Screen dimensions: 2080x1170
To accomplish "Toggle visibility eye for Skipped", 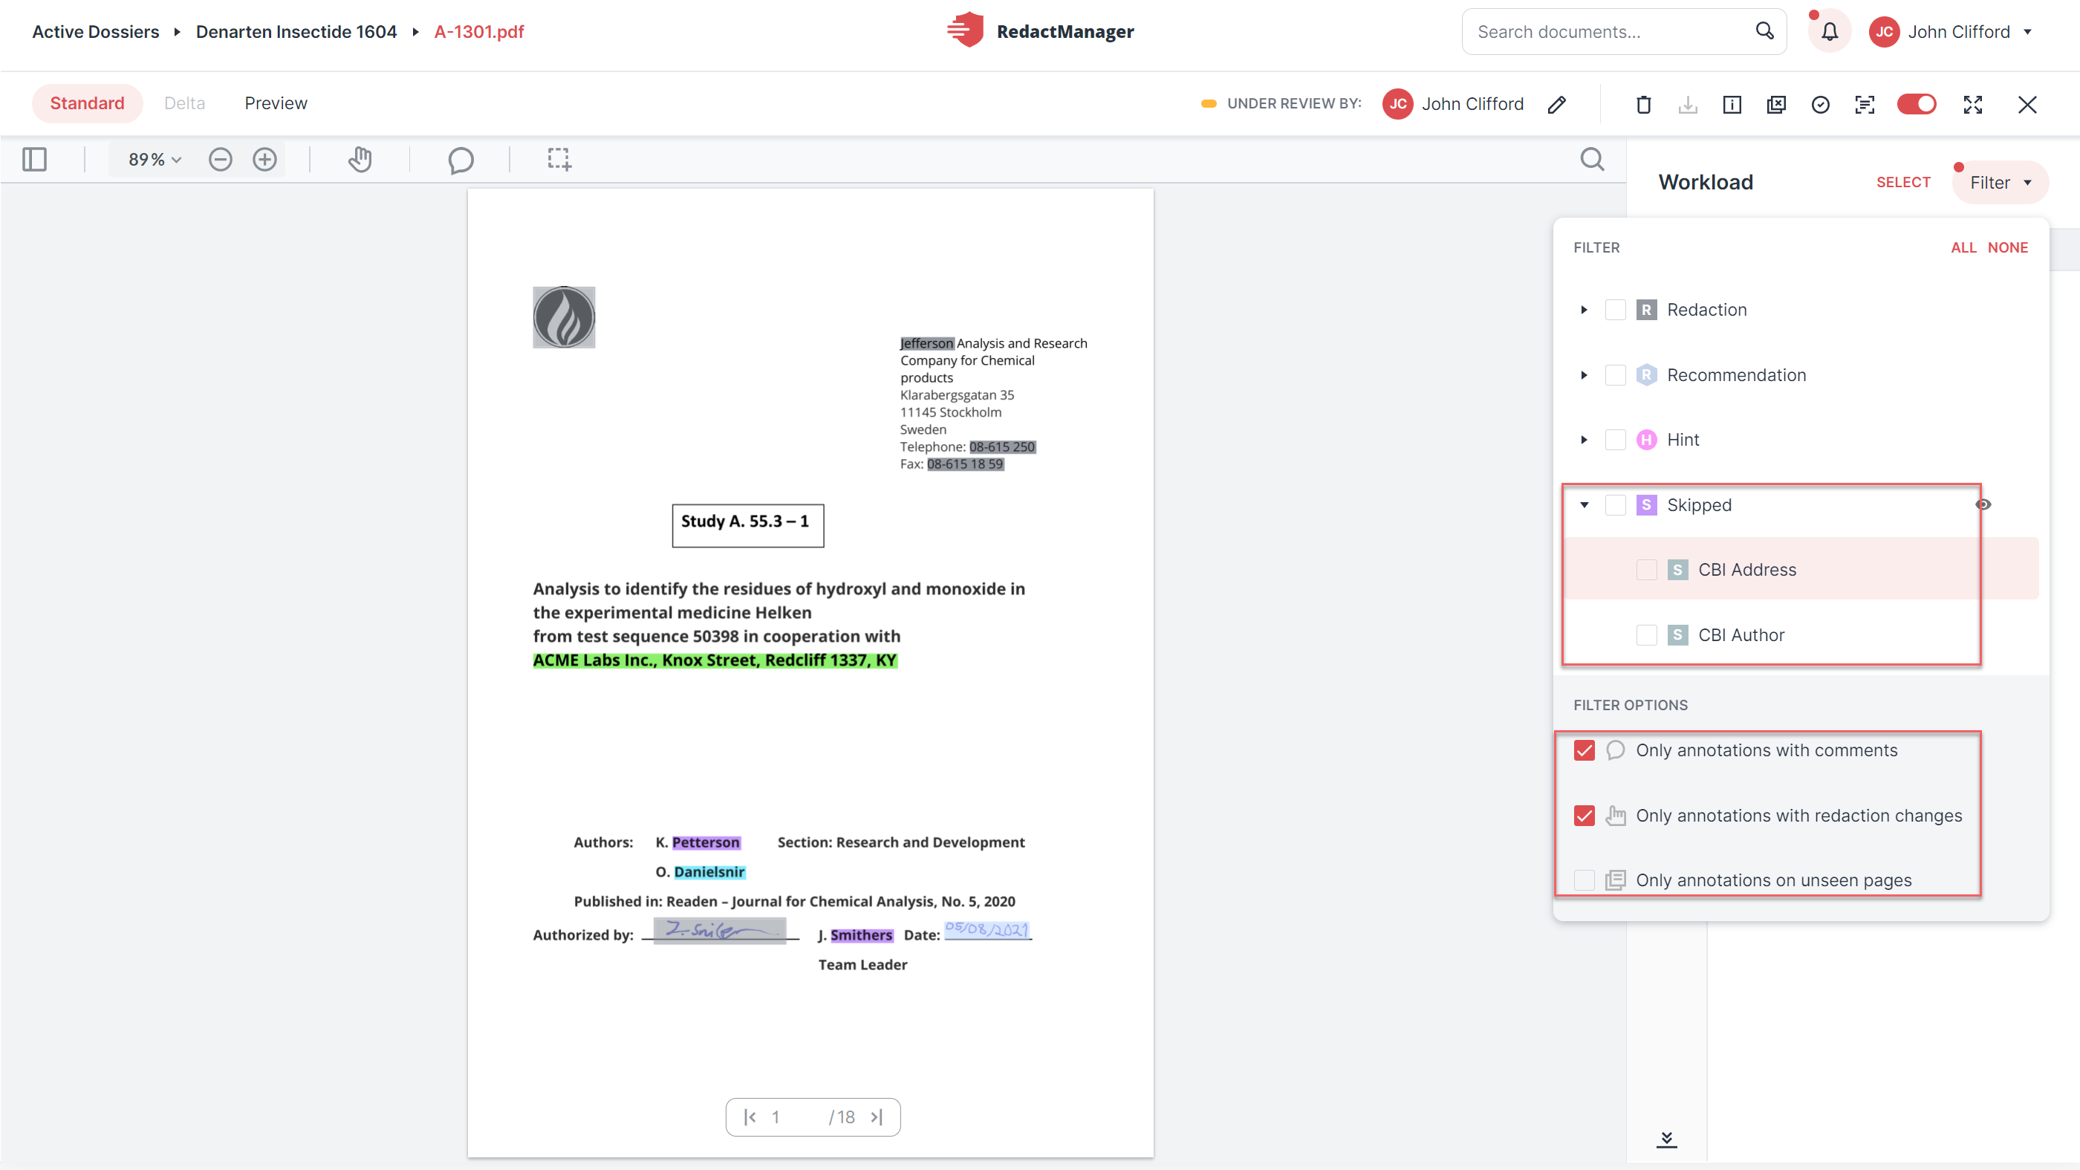I will click(x=1983, y=504).
